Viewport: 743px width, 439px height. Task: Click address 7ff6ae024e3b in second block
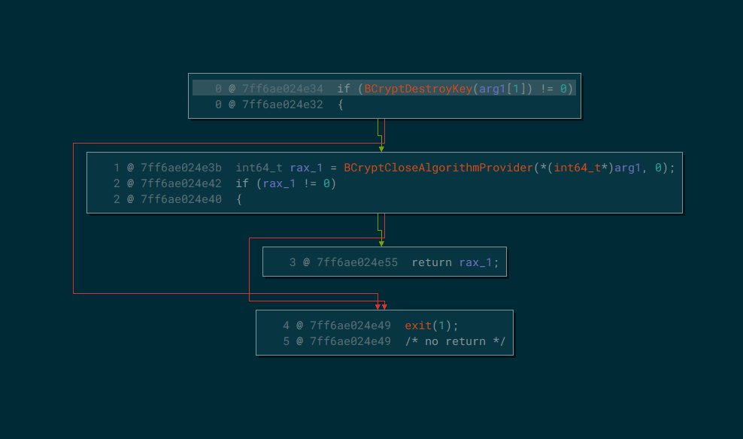pos(181,168)
